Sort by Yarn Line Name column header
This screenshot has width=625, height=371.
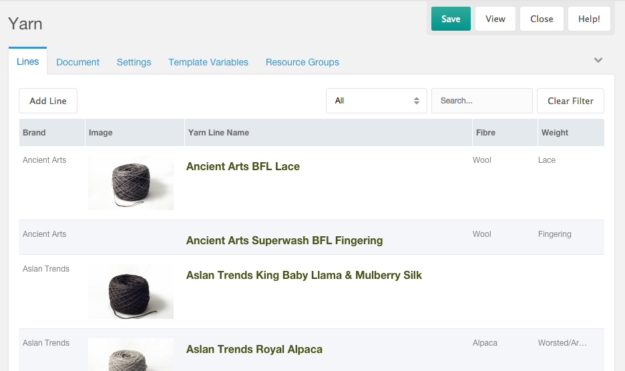329,133
